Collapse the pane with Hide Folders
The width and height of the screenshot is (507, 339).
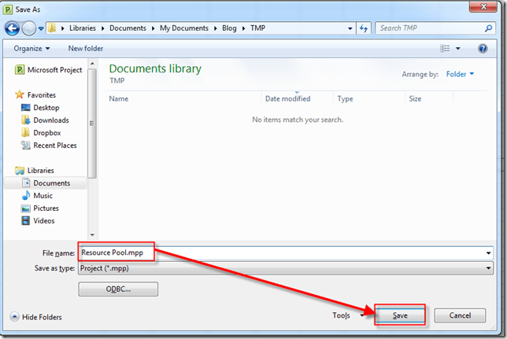point(37,317)
